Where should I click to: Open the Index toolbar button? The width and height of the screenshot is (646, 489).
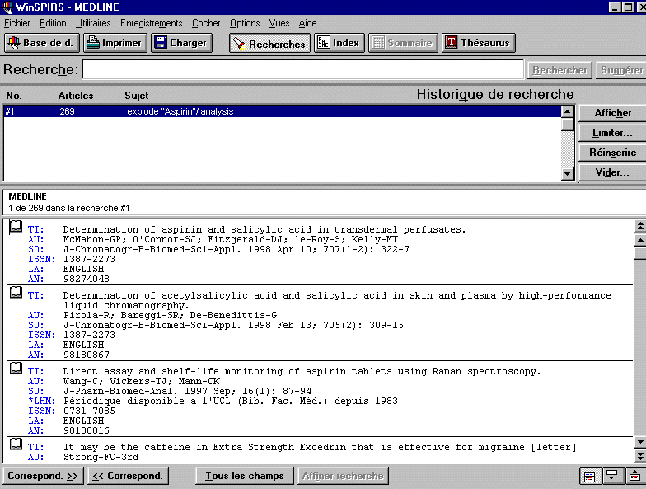(339, 43)
